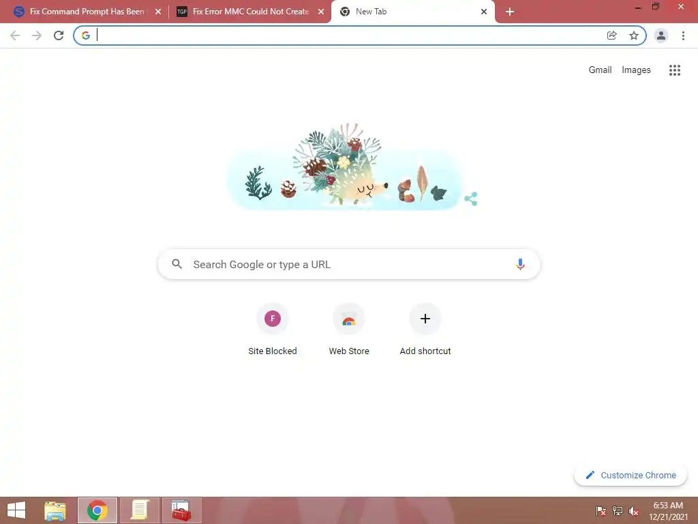698x524 pixels.
Task: Click Customize Chrome button
Action: (631, 476)
